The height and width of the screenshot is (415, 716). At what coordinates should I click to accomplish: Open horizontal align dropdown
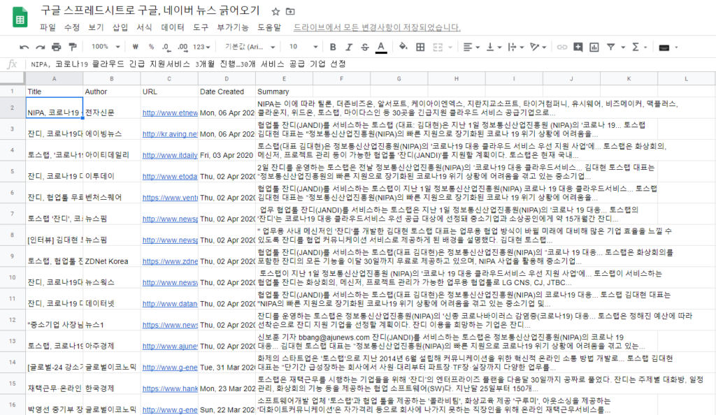(471, 47)
